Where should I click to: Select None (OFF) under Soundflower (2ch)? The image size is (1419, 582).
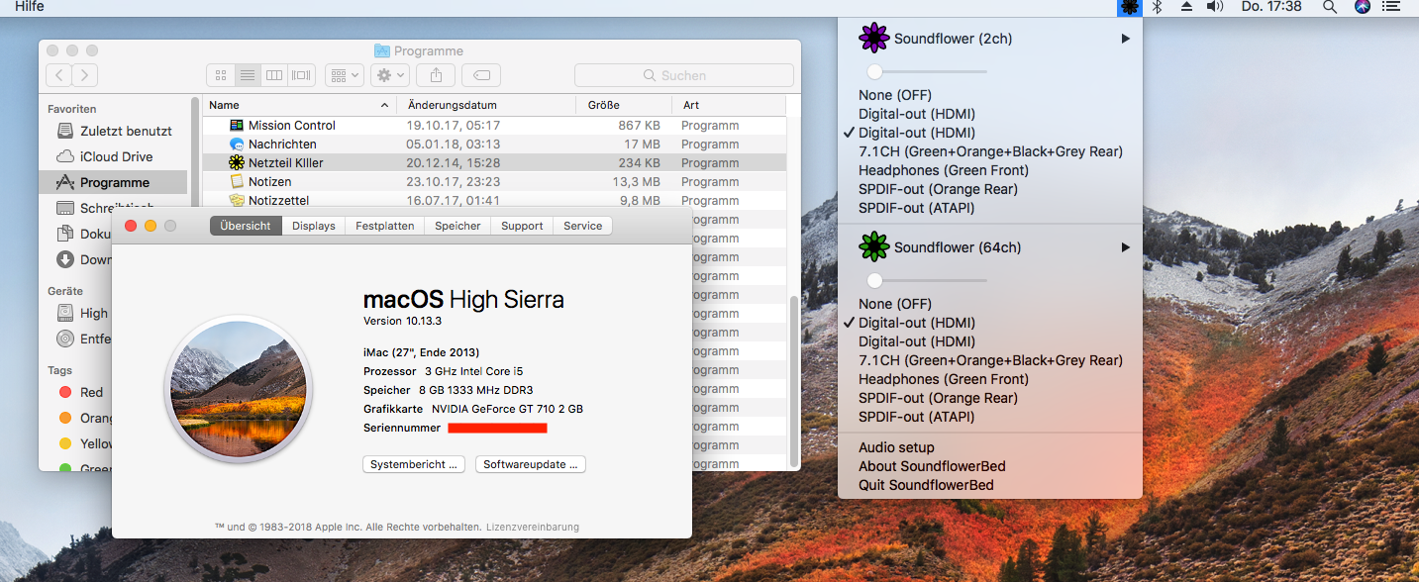(x=895, y=95)
